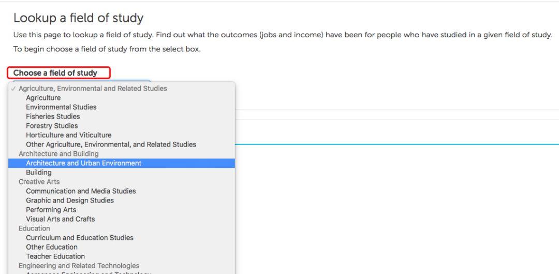Image resolution: width=559 pixels, height=274 pixels.
Task: Choose Environmental Studies option
Action: coord(61,107)
